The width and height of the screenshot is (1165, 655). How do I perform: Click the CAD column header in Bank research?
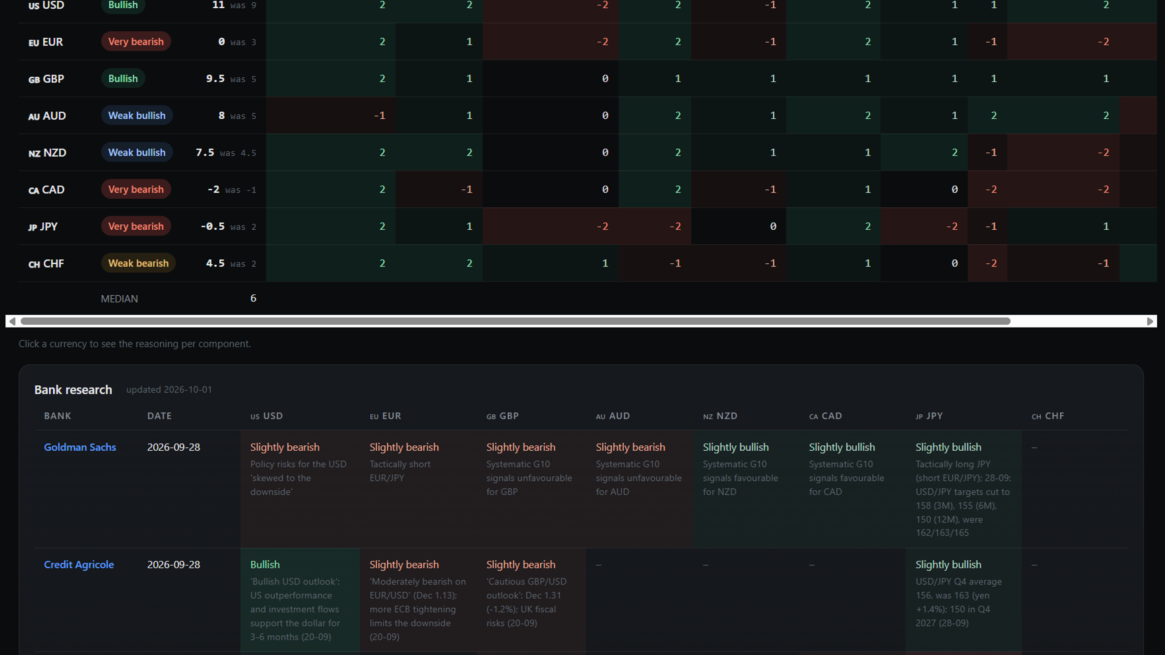(x=826, y=416)
